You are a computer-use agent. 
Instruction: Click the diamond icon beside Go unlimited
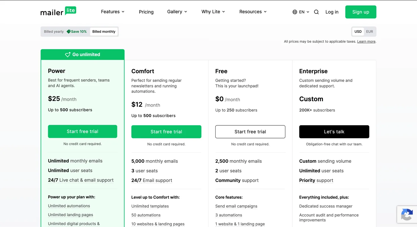point(68,54)
